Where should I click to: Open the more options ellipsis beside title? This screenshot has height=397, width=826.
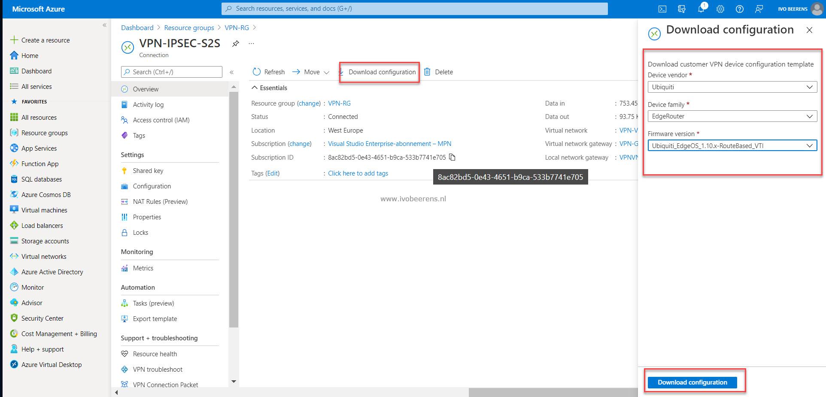point(252,43)
